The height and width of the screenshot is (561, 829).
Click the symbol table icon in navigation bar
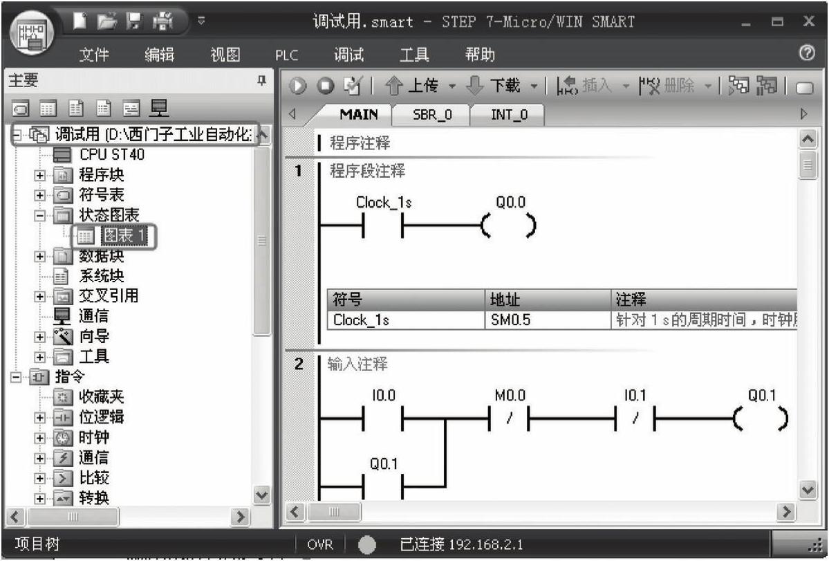pyautogui.click(x=21, y=109)
